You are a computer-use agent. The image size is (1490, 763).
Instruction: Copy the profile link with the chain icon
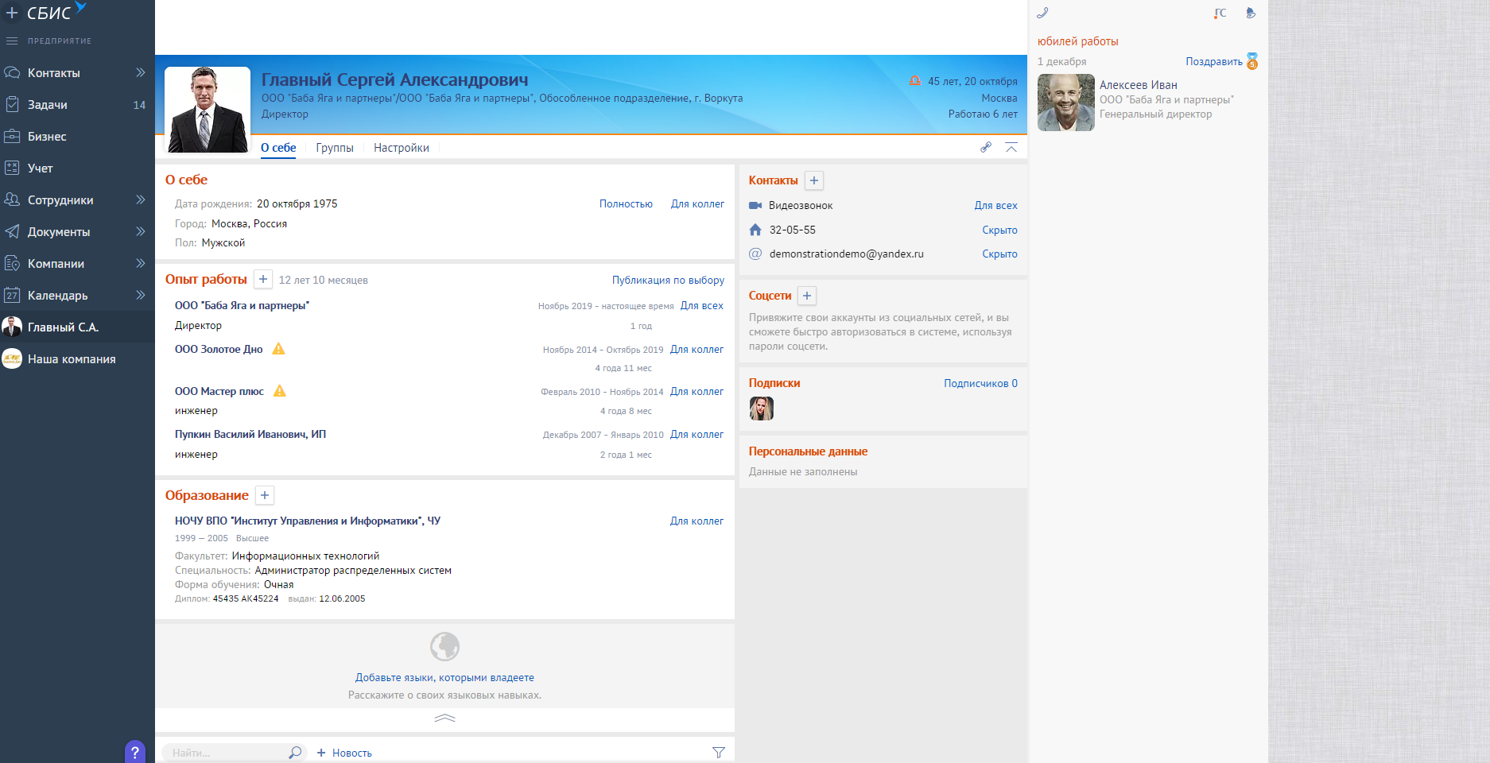986,147
